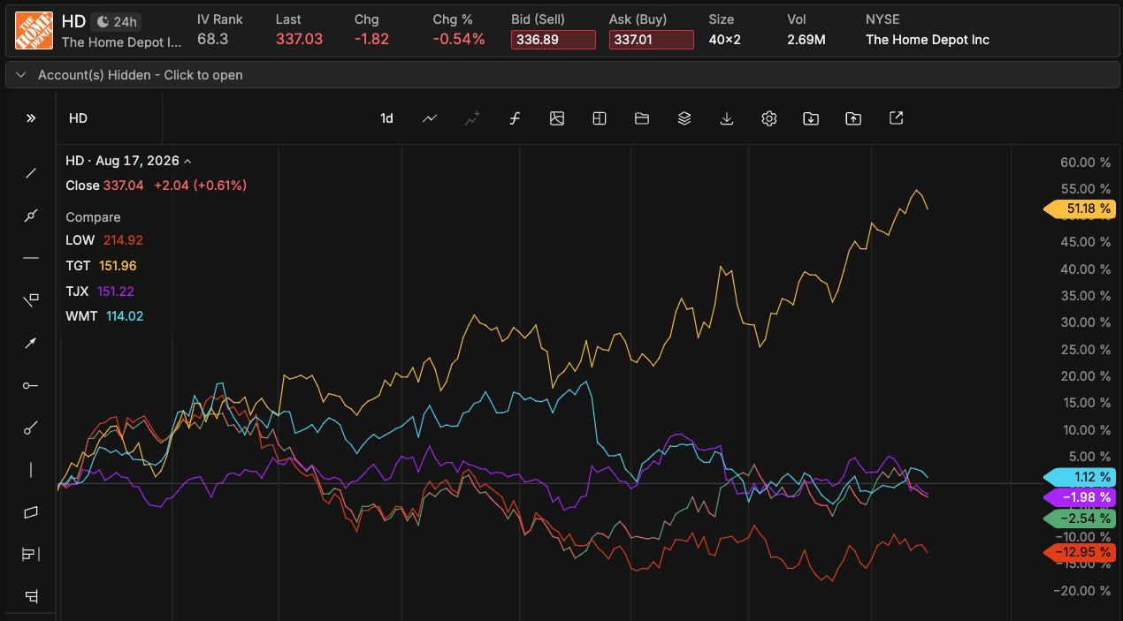This screenshot has height=621, width=1123.
Task: Click the Home Depot logo
Action: 34,30
